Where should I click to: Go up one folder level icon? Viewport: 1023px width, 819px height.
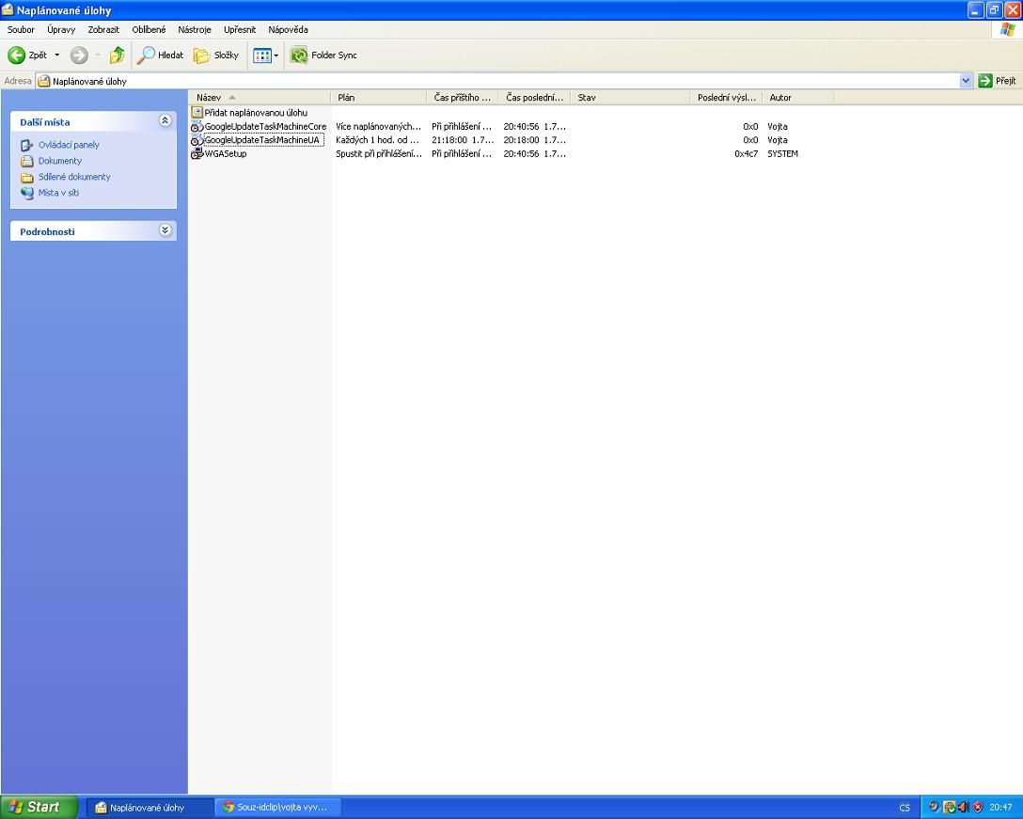pyautogui.click(x=117, y=55)
